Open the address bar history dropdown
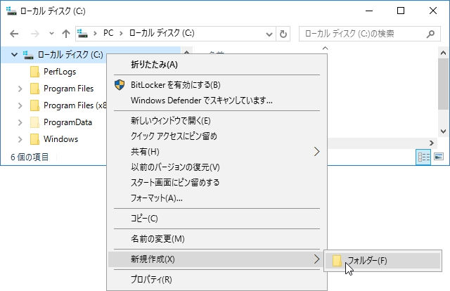The image size is (450, 291). pyautogui.click(x=269, y=34)
